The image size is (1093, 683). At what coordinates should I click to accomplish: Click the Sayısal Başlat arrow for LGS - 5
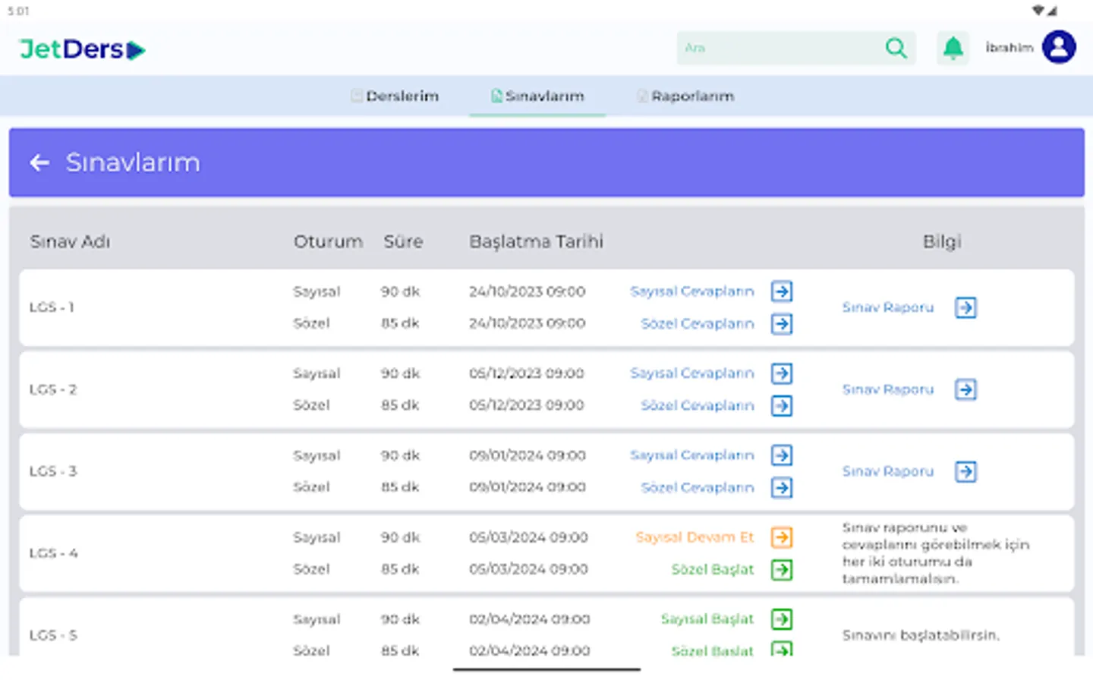coord(781,618)
